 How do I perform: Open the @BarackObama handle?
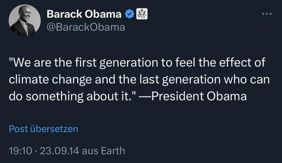(x=86, y=27)
